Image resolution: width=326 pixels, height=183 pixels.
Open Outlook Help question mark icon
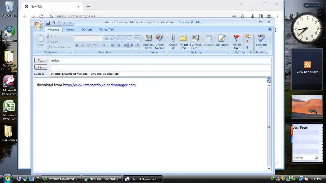(x=270, y=29)
